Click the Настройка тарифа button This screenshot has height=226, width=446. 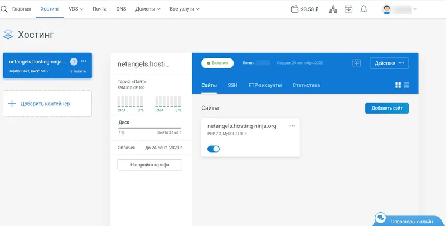[x=149, y=165]
